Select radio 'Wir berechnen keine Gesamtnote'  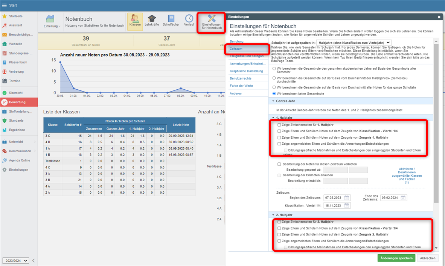[274, 93]
